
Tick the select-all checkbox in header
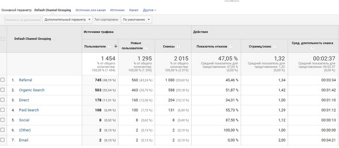tap(3, 39)
